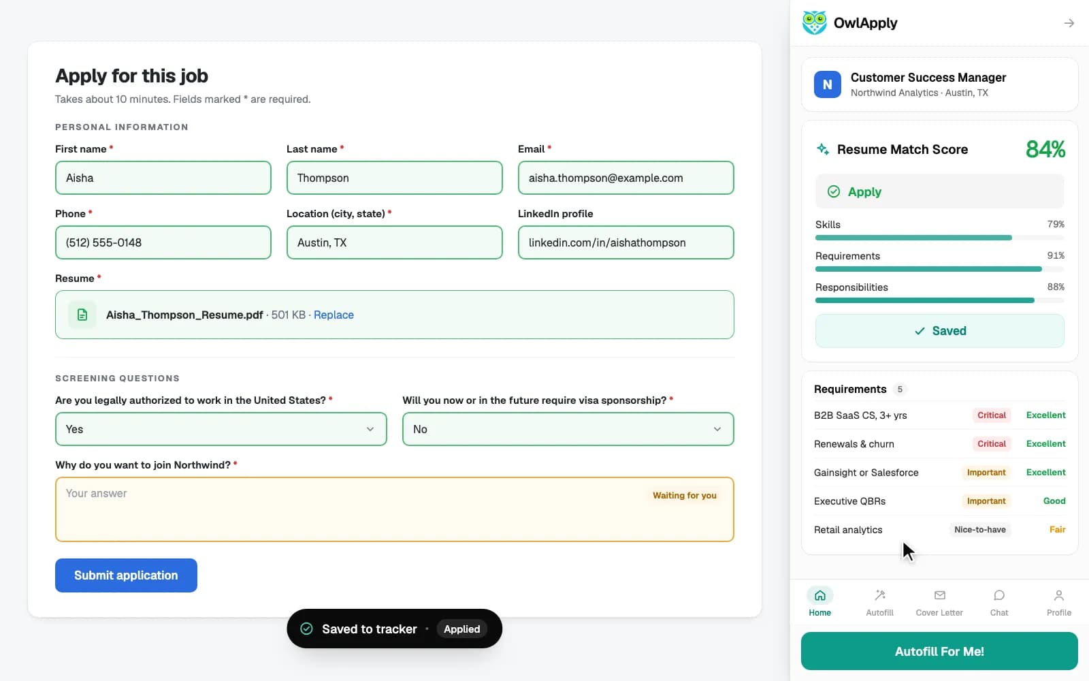Image resolution: width=1089 pixels, height=681 pixels.
Task: Click the Email input field
Action: coord(626,178)
